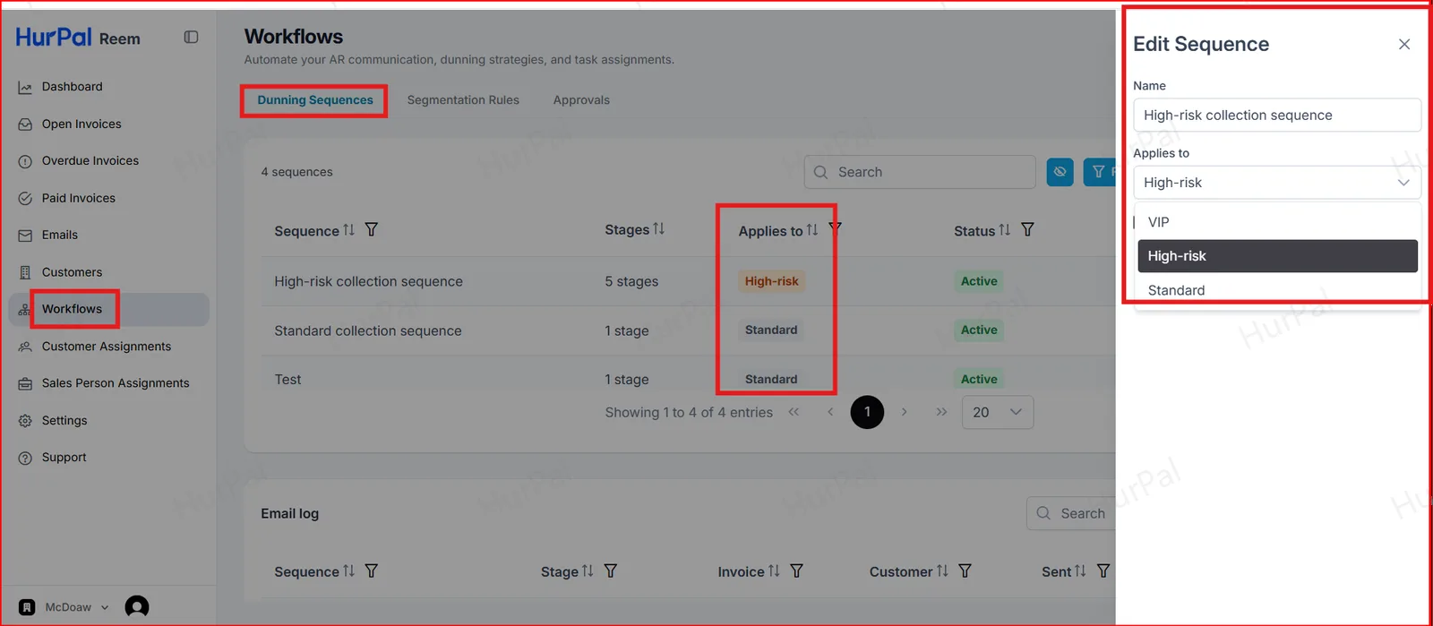Close the Edit Sequence panel
Viewport: 1433px width, 626px height.
tap(1404, 44)
